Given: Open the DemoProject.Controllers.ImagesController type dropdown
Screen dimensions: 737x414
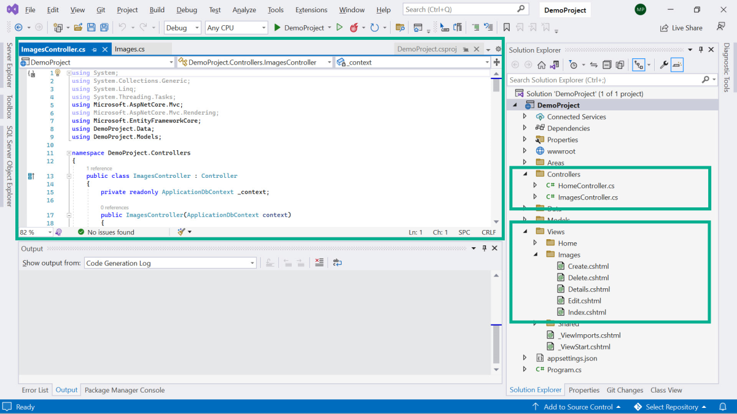Looking at the screenshot, I should 254,62.
